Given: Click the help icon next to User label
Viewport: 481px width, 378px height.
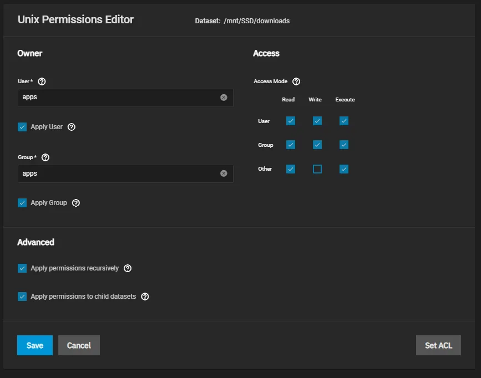Looking at the screenshot, I should coord(42,81).
